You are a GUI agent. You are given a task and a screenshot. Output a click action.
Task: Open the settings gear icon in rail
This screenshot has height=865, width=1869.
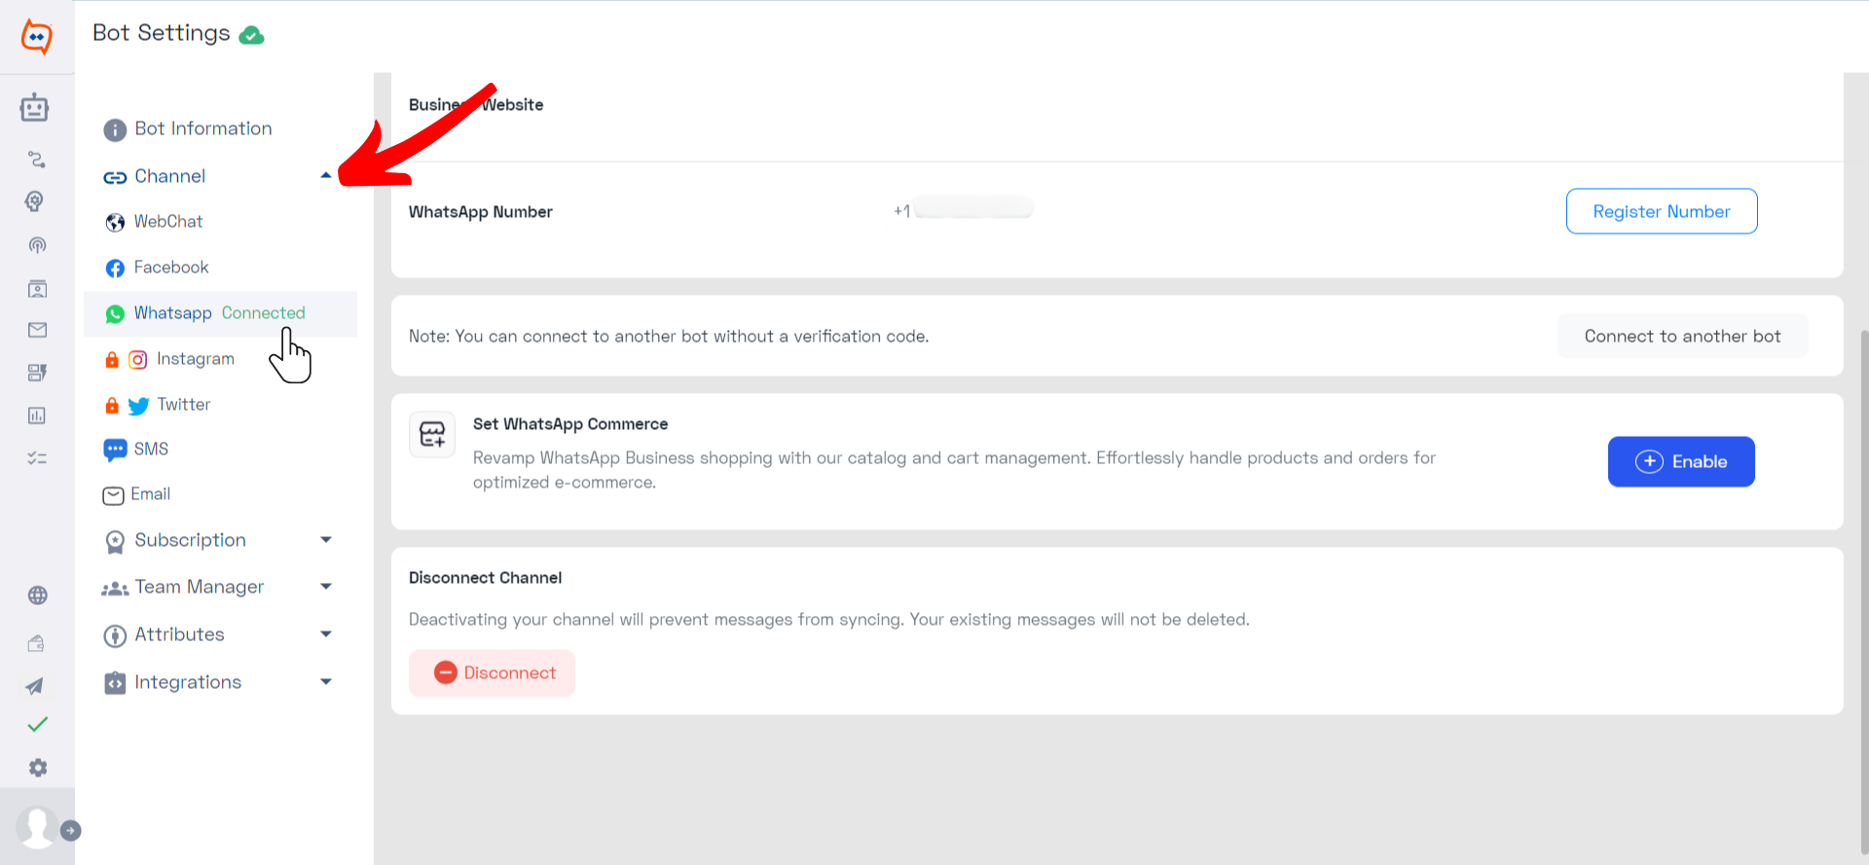(x=37, y=768)
